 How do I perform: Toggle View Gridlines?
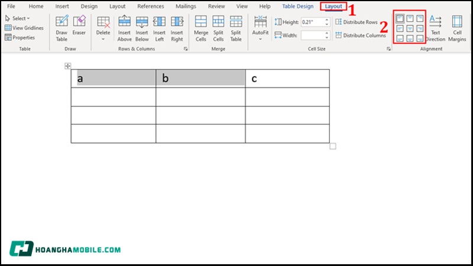(24, 28)
